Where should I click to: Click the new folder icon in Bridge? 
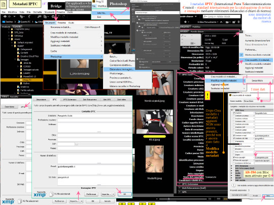pyautogui.click(x=233, y=22)
